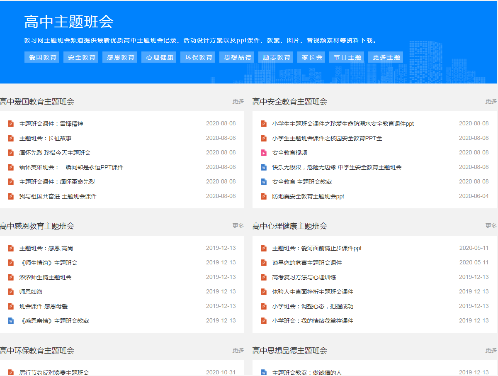Open the link 主题班会：长征故事
The height and width of the screenshot is (376, 498).
click(x=46, y=138)
